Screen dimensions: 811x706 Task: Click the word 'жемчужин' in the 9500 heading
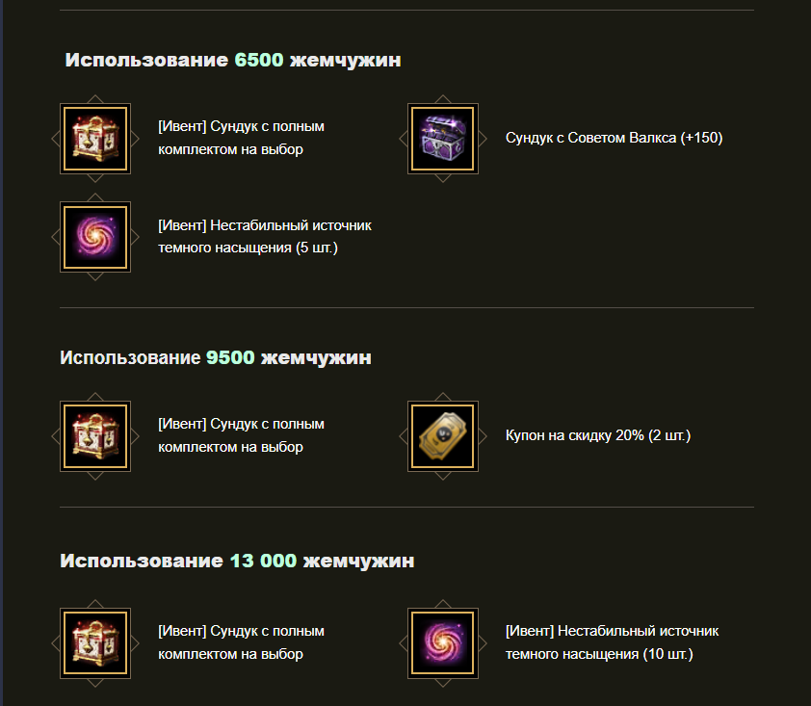[x=316, y=358]
